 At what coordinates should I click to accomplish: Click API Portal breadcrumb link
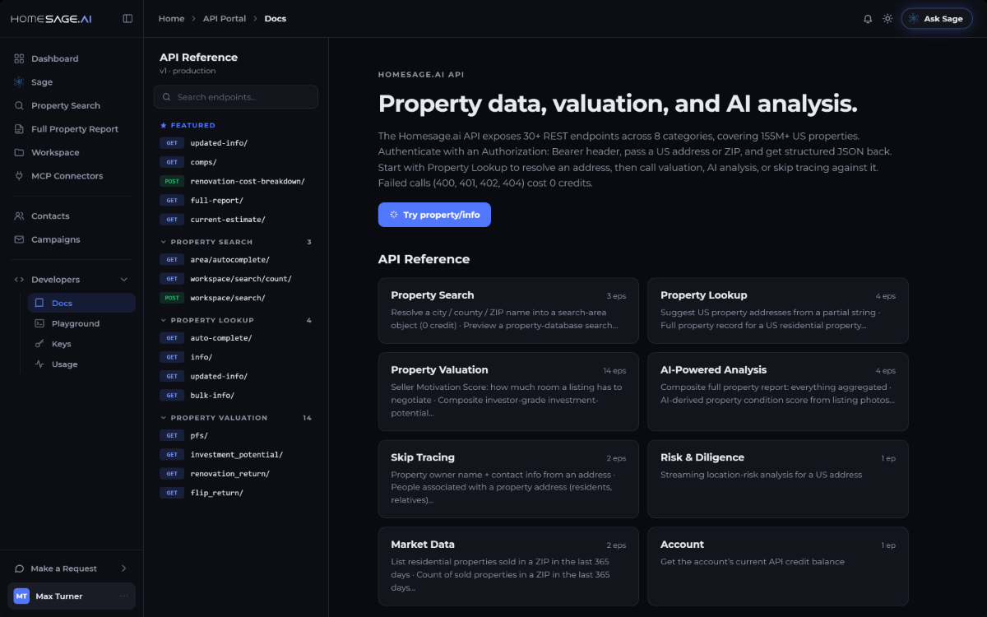(225, 18)
